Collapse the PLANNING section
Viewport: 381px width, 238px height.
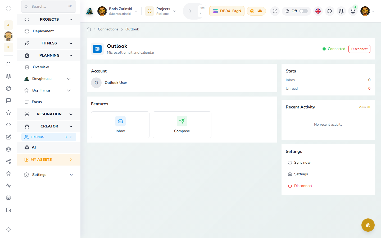(x=49, y=56)
